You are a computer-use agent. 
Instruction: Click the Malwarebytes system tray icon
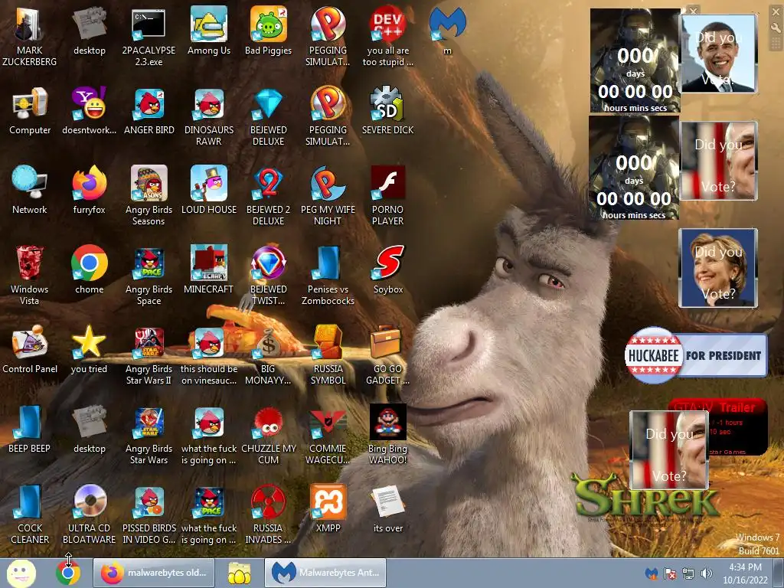pos(651,573)
